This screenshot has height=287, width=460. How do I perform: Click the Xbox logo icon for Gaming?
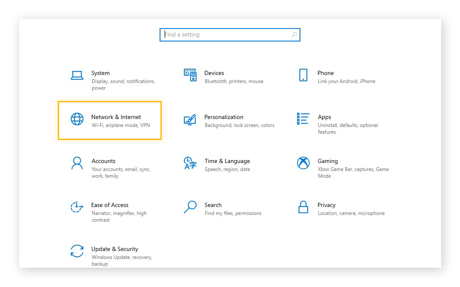(x=303, y=163)
